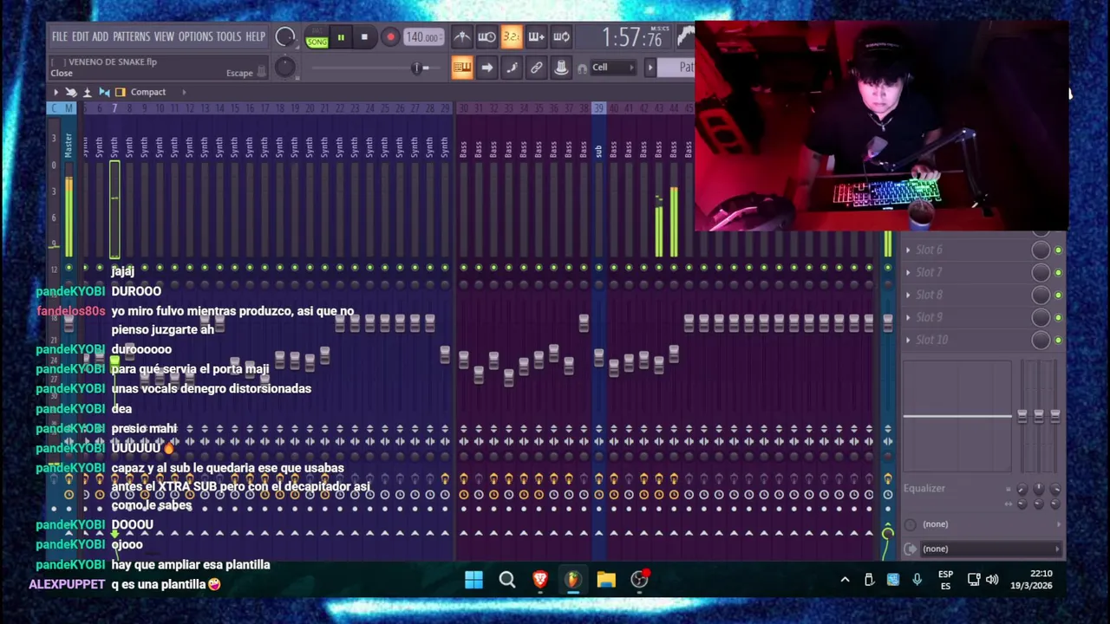
Task: Open the EDIT menu
Action: pos(80,37)
